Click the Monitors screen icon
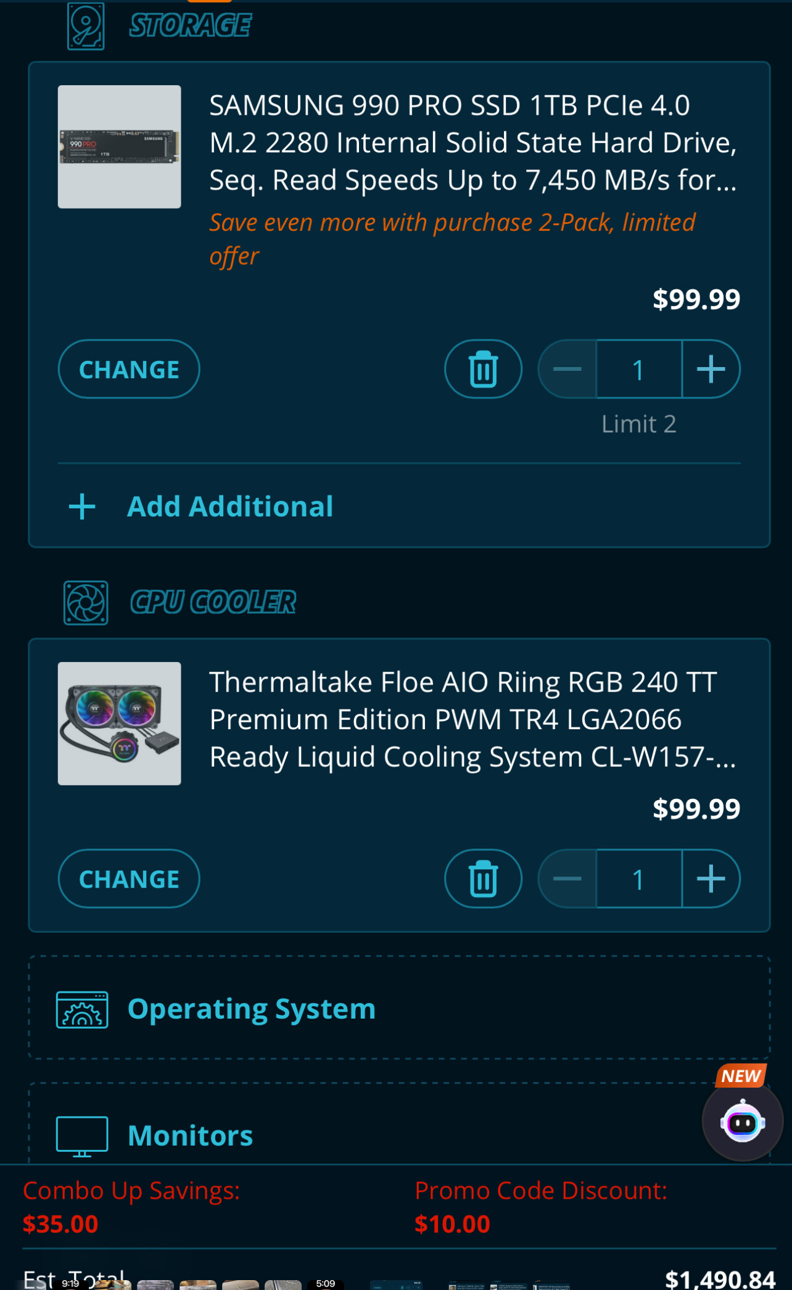This screenshot has height=1290, width=792. coord(82,1136)
